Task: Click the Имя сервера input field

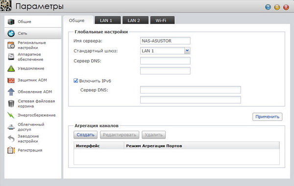Action: [165, 41]
